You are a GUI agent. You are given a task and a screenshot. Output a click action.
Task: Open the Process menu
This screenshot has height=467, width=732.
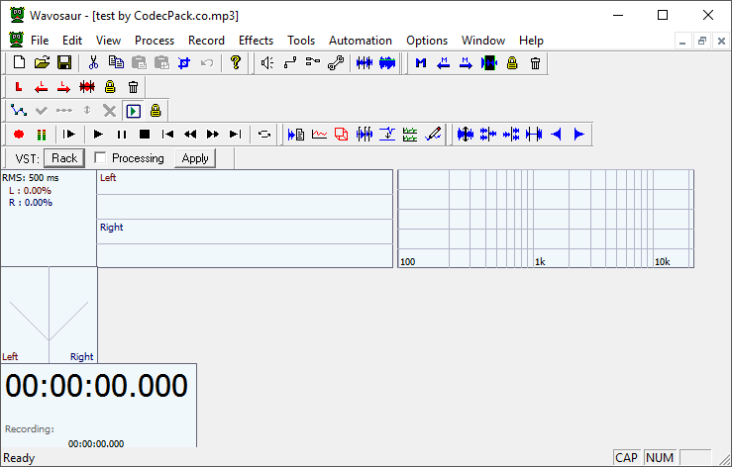tap(155, 41)
